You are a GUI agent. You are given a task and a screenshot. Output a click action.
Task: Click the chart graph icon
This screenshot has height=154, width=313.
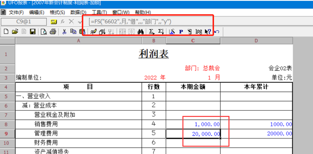coord(172,31)
